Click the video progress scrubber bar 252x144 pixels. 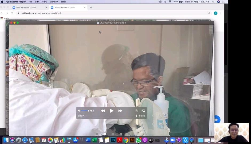111,116
